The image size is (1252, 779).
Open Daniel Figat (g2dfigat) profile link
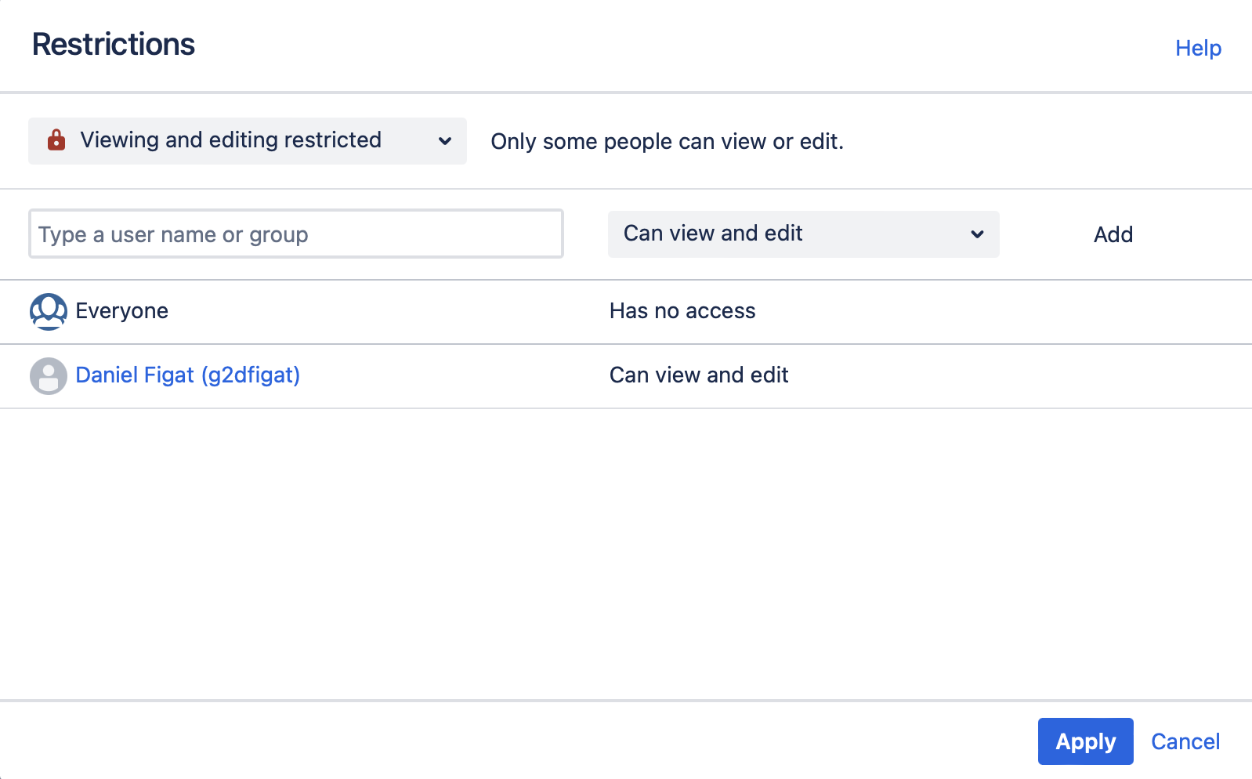pos(188,375)
